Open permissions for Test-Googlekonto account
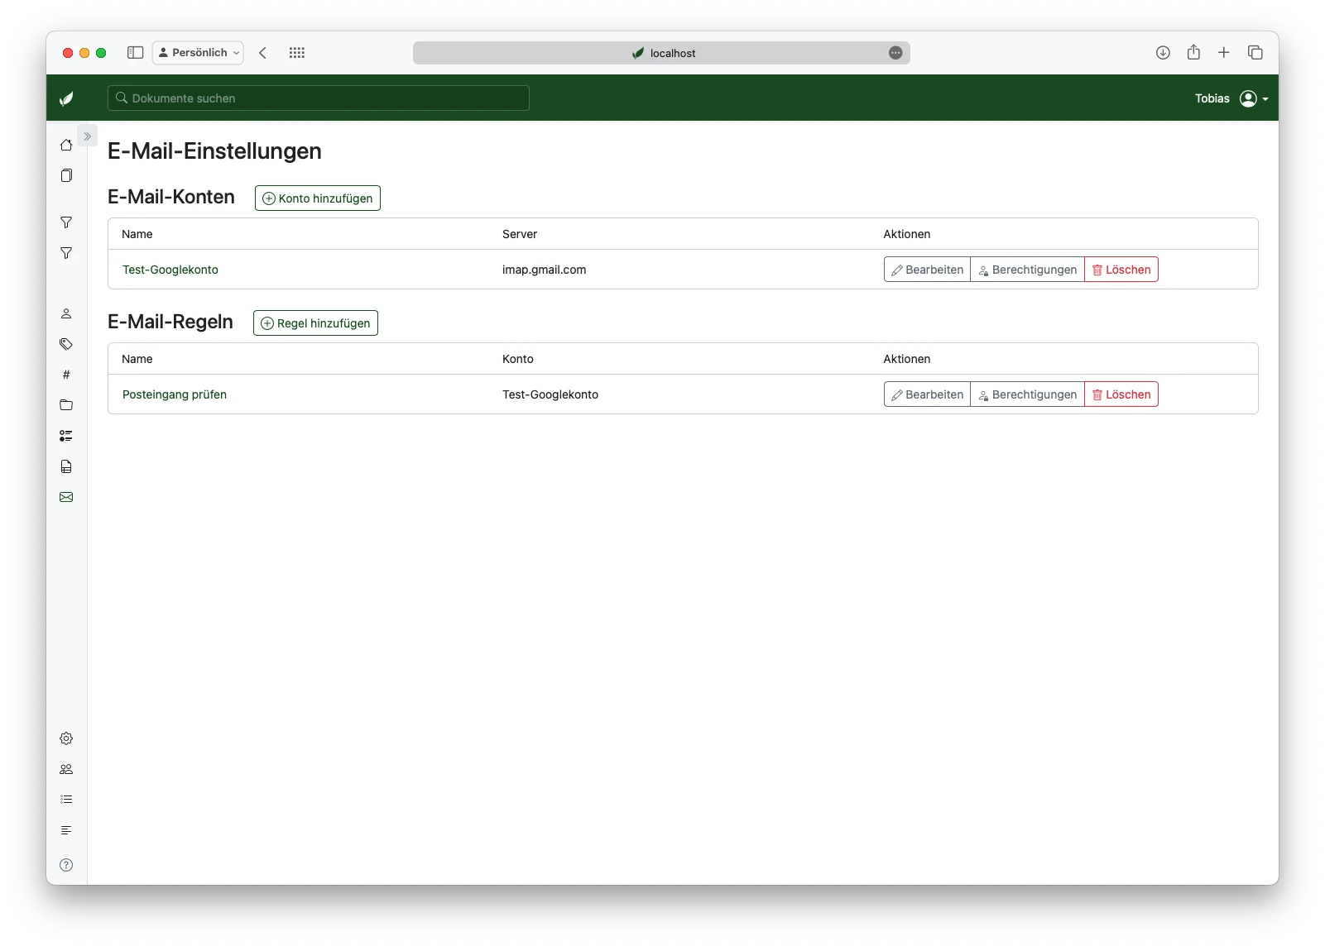Image resolution: width=1325 pixels, height=946 pixels. [x=1027, y=270]
